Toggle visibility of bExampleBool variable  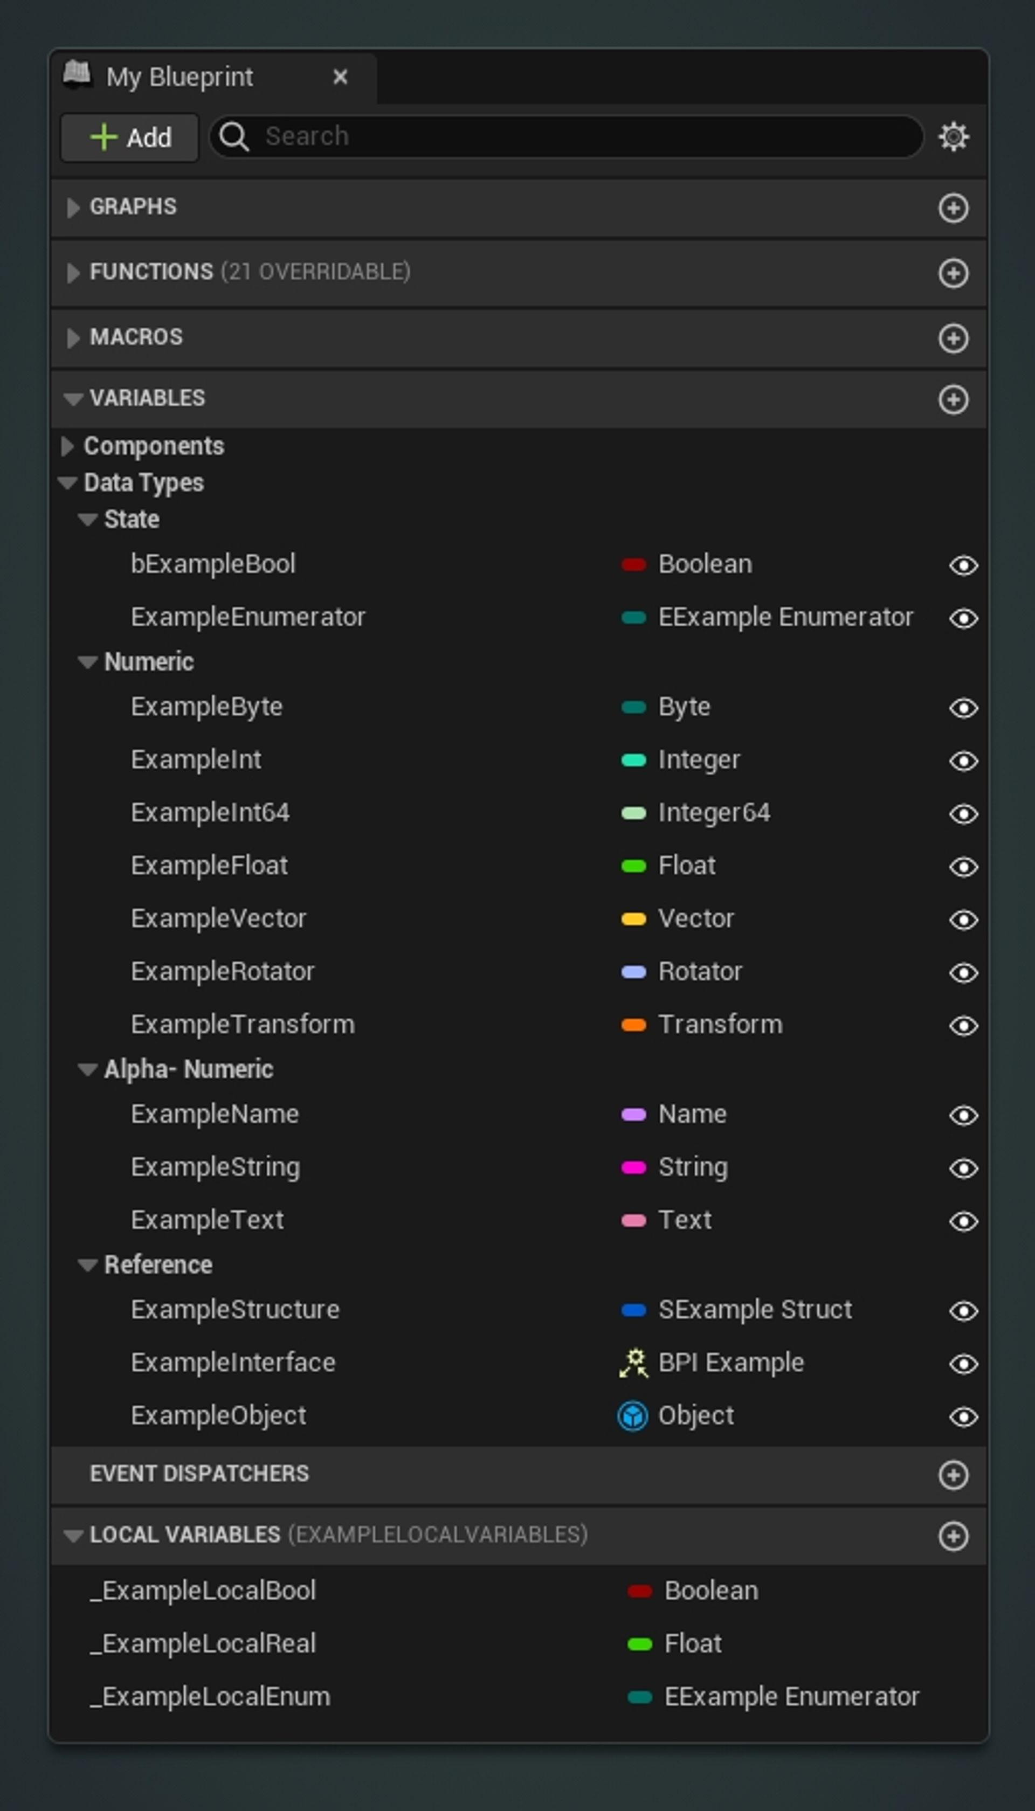[963, 565]
